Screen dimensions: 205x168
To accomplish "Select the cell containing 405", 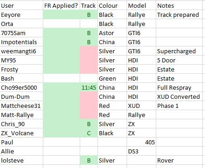I will click(141, 142).
